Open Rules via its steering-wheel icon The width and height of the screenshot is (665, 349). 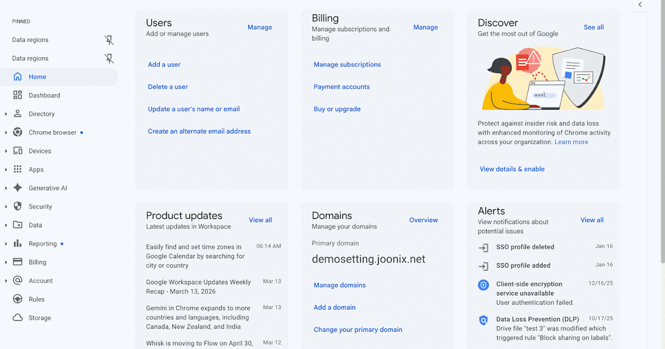(18, 299)
